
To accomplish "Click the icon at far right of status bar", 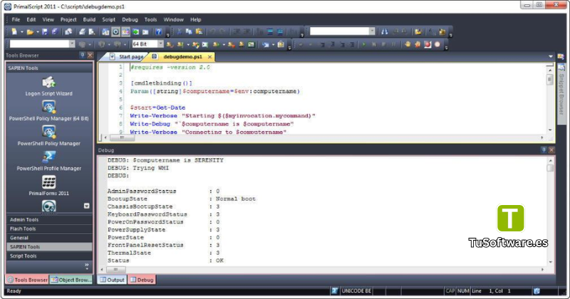I will 537,291.
